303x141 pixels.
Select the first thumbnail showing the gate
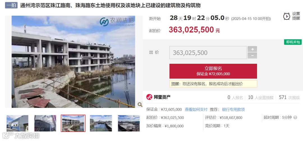[x=17, y=123]
